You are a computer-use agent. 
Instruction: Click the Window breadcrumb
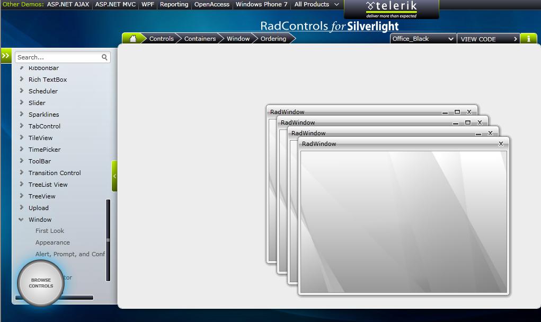pyautogui.click(x=238, y=39)
